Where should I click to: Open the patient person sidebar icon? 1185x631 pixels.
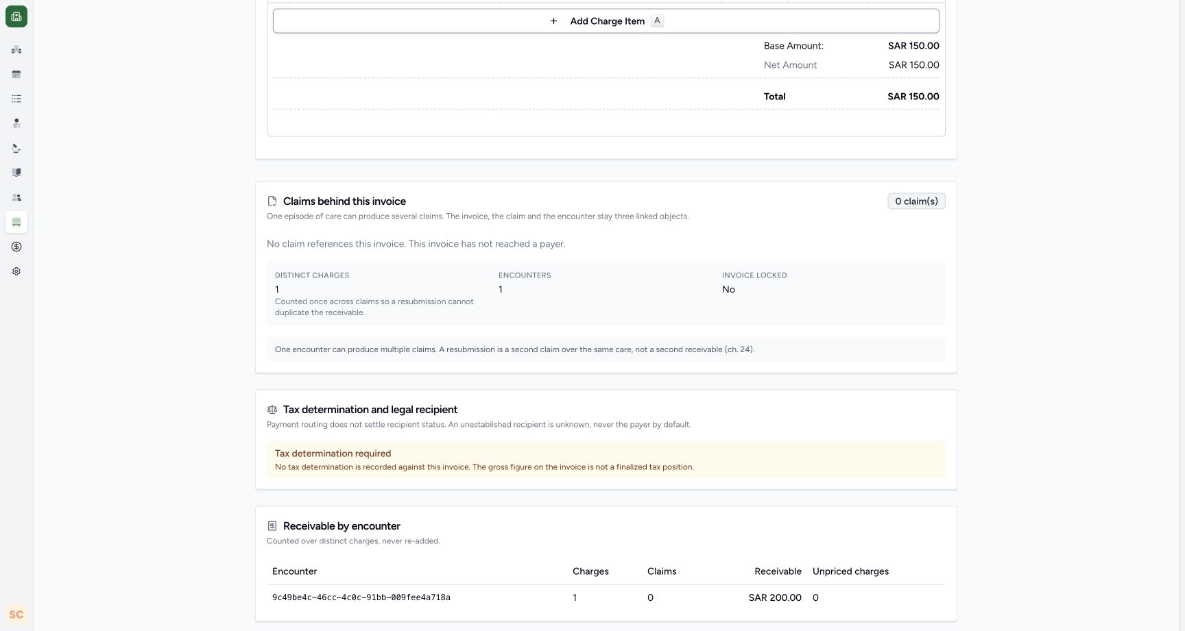(x=16, y=123)
